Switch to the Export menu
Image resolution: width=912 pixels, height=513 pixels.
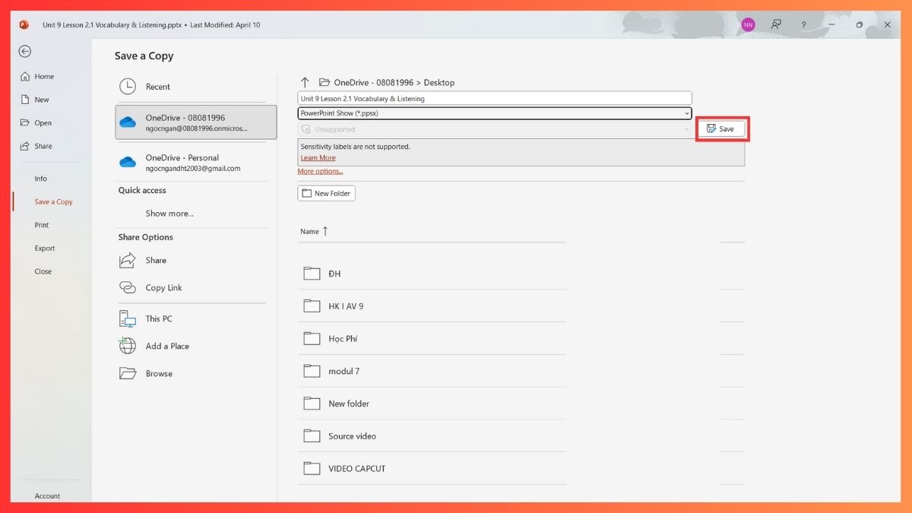(x=44, y=248)
